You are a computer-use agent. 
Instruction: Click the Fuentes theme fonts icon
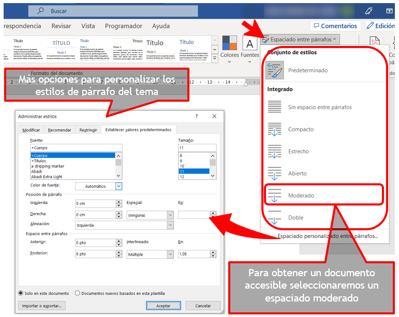pos(250,44)
